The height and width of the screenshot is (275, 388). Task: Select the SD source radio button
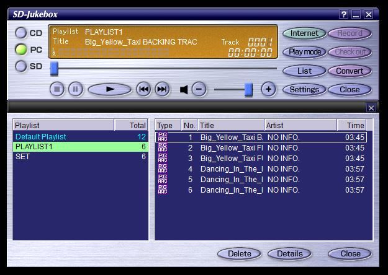pyautogui.click(x=22, y=66)
